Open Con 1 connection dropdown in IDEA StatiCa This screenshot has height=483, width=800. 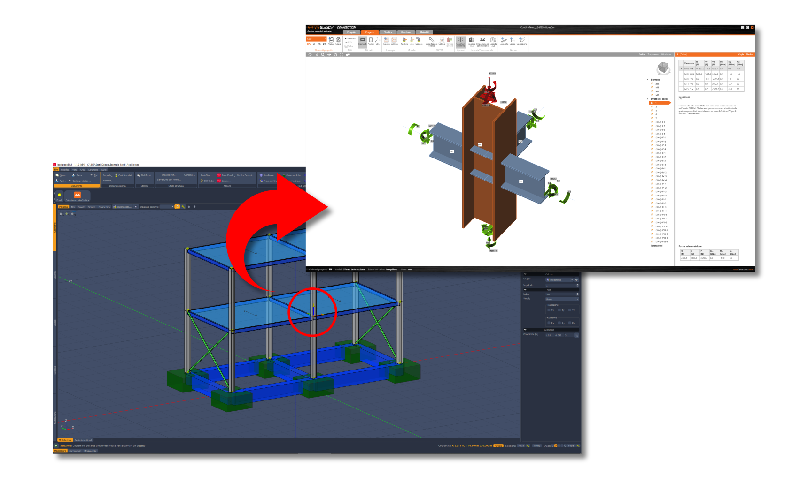coord(316,39)
